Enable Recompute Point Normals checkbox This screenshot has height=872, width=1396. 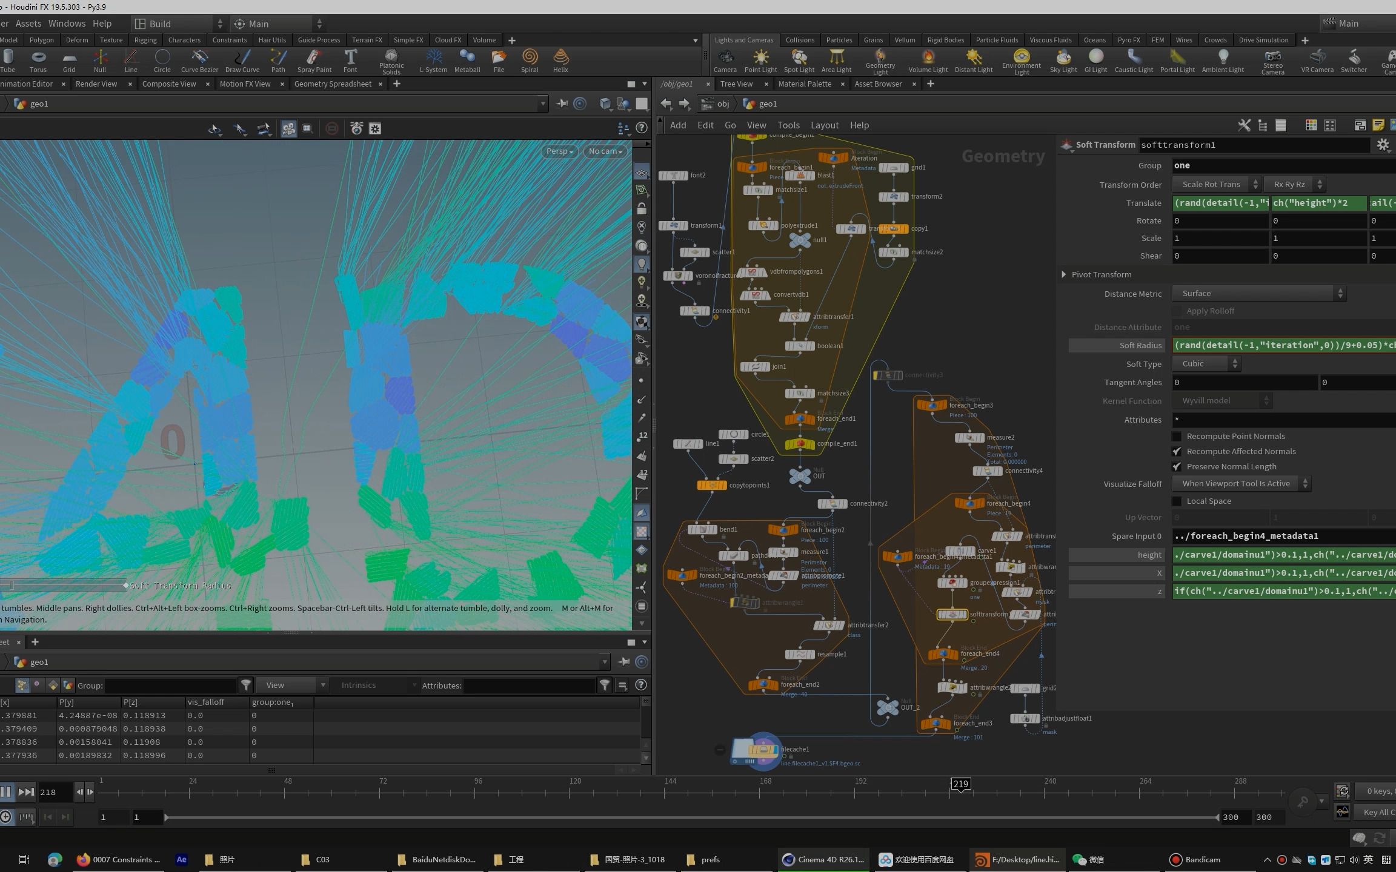pos(1177,436)
